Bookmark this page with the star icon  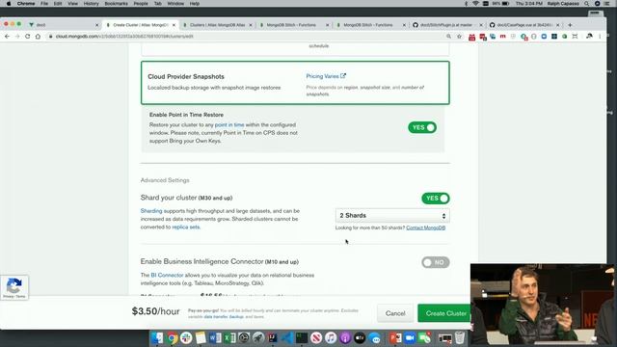[x=459, y=37]
